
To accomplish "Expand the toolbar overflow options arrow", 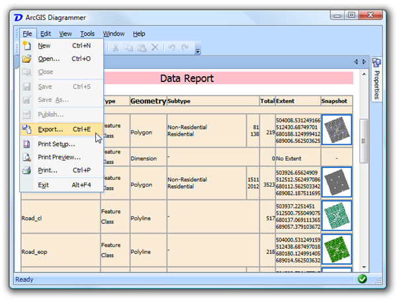I will pos(198,49).
